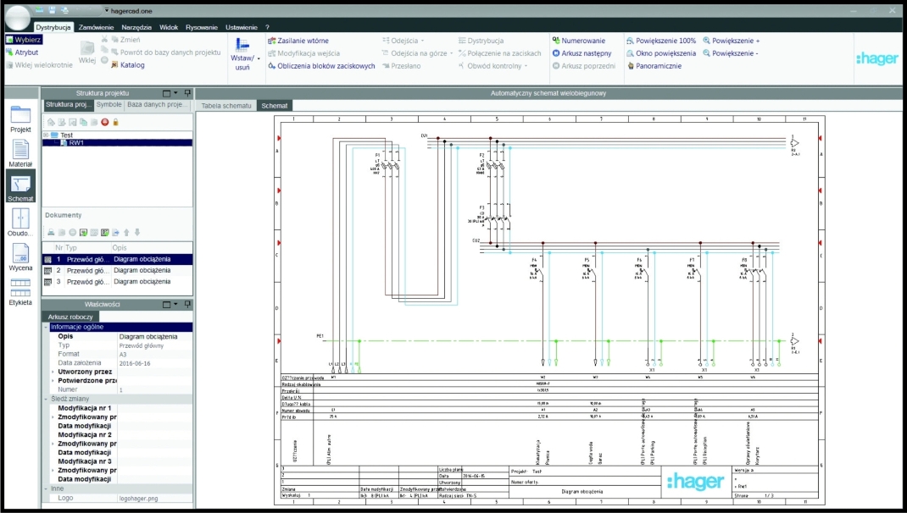Pin the Właściwości panel
Viewport: 907px width, 513px height.
click(x=187, y=304)
